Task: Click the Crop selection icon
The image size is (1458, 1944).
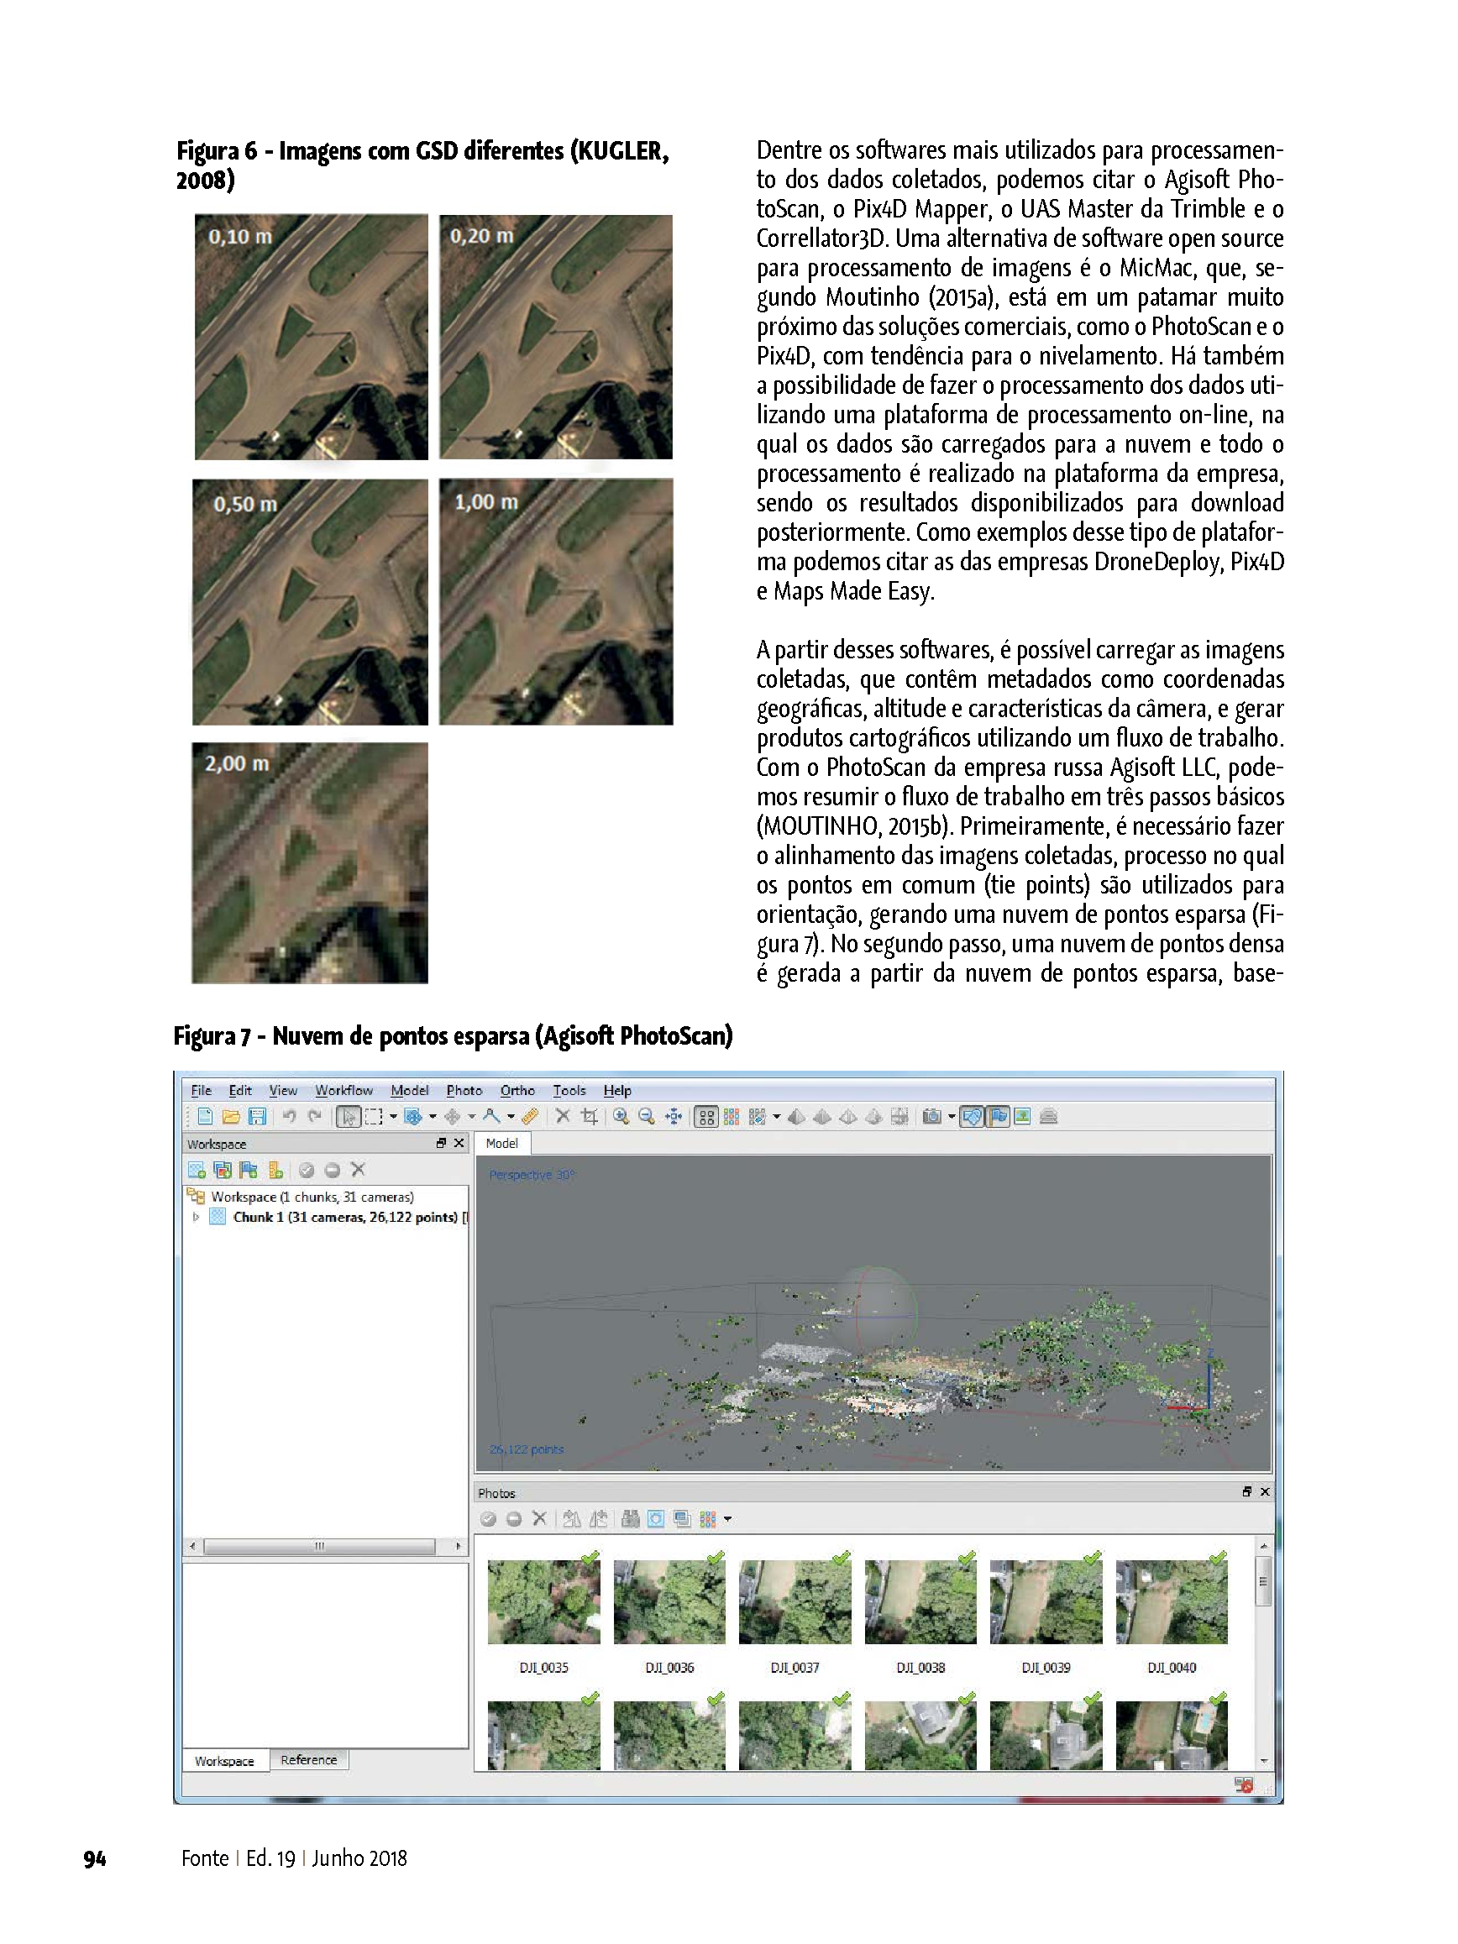Action: click(590, 1116)
